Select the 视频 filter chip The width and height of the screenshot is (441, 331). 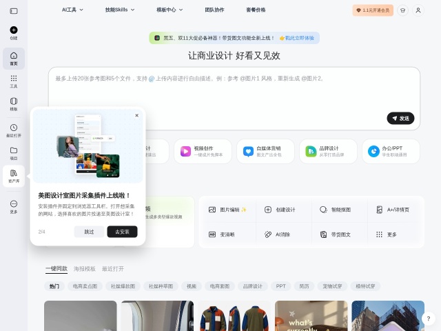click(x=192, y=286)
